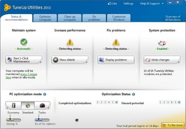Image resolution: width=186 pixels, height=129 pixels.
Task: Select Economy mode battery icon
Action: coord(14,105)
